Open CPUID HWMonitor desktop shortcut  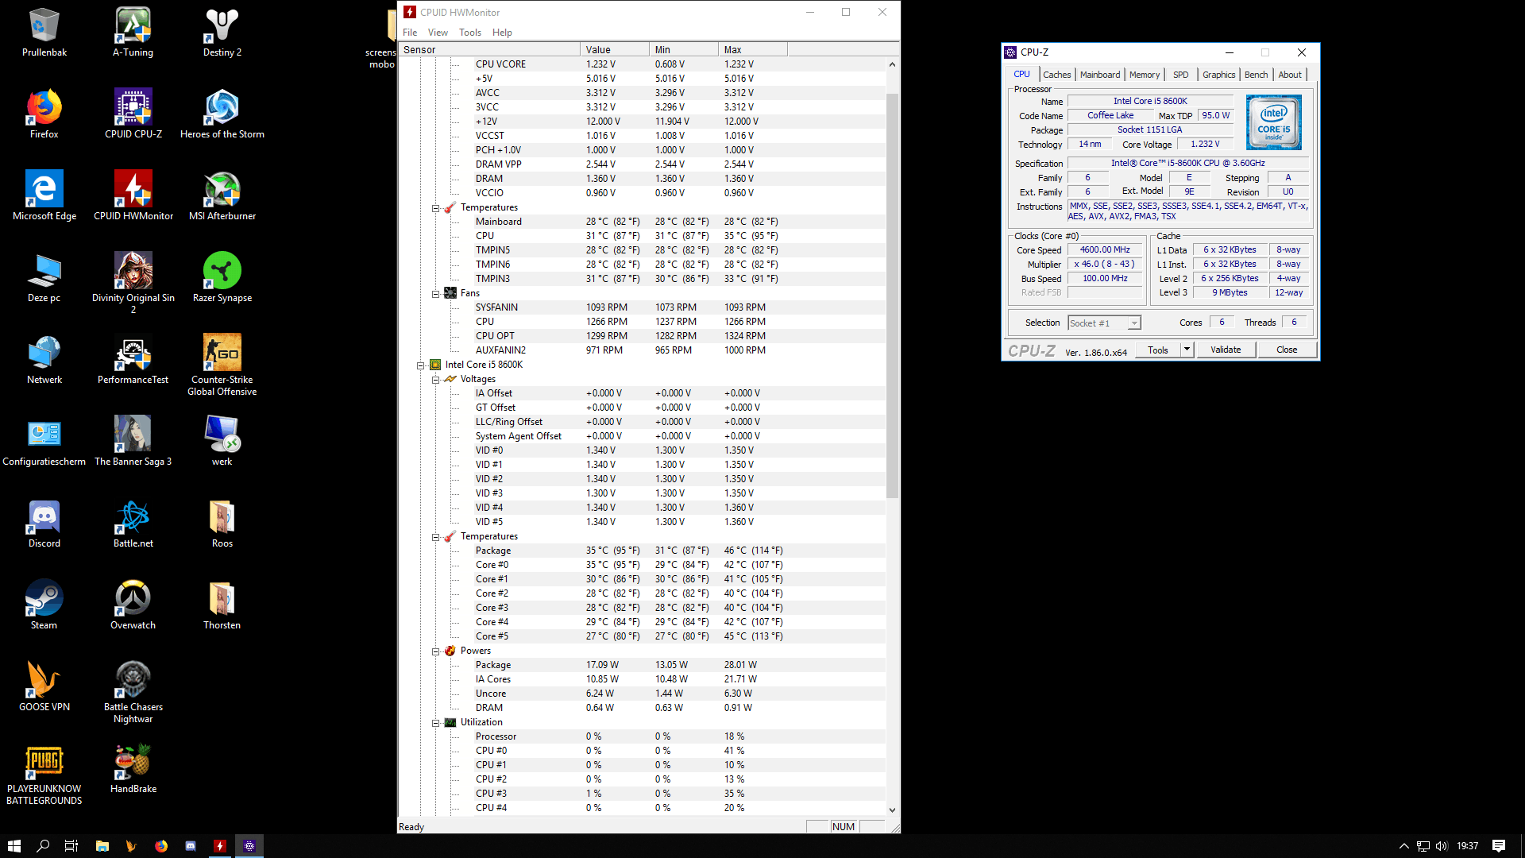(133, 195)
